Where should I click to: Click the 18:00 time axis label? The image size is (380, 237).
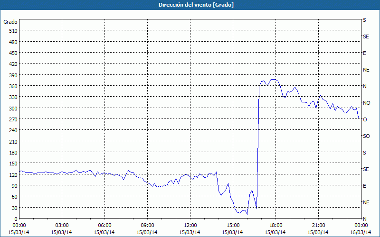[275, 226]
